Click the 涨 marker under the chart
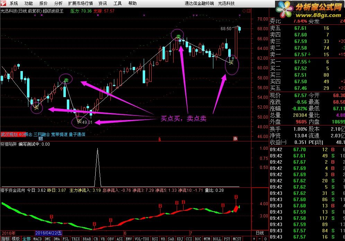 tap(235, 139)
